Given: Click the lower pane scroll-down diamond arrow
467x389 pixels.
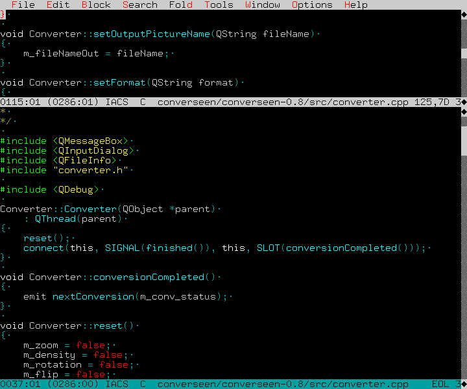Looking at the screenshot, I should pos(464,384).
